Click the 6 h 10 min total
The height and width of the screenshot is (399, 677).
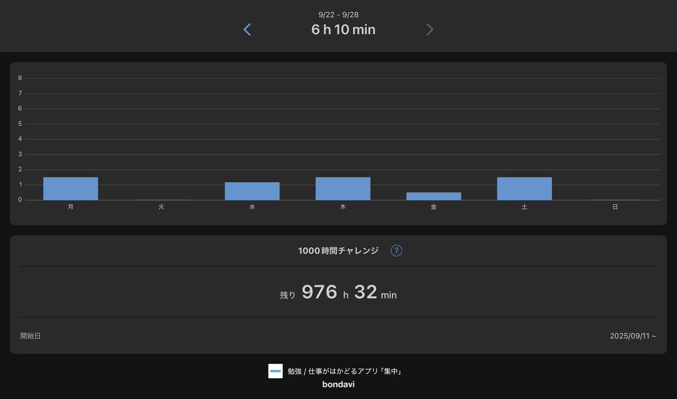click(x=344, y=30)
